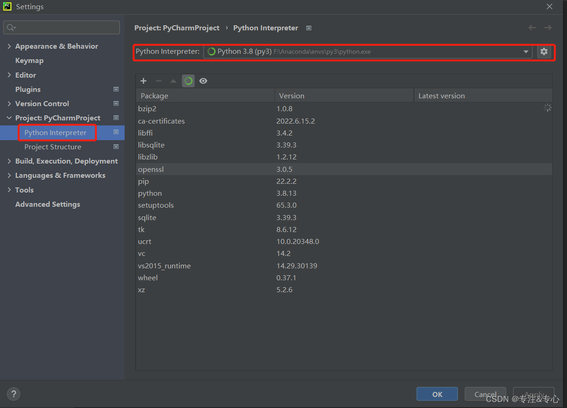567x408 pixels.
Task: Click project-level icon beside Project: PyCharmProject
Action: (x=116, y=118)
